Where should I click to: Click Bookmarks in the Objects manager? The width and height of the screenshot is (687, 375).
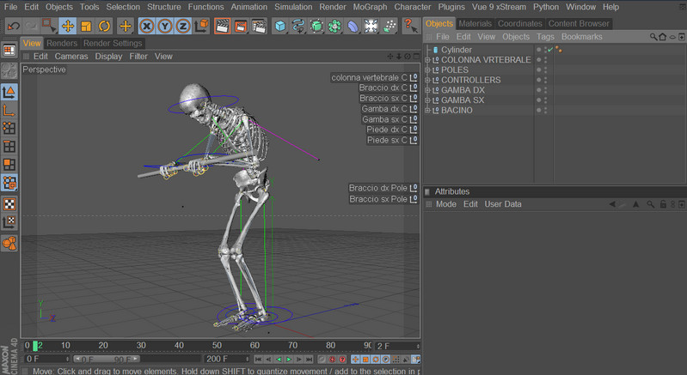[582, 37]
